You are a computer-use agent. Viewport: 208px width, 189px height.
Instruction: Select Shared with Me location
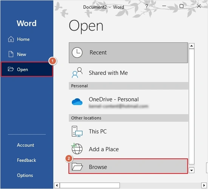[x=129, y=73]
